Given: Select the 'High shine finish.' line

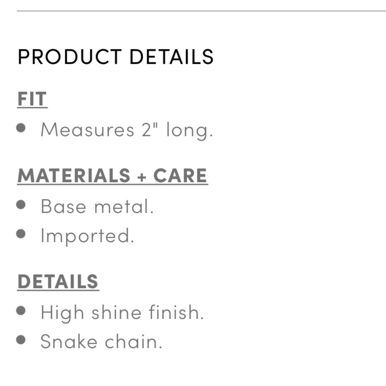Looking at the screenshot, I should [x=122, y=313].
